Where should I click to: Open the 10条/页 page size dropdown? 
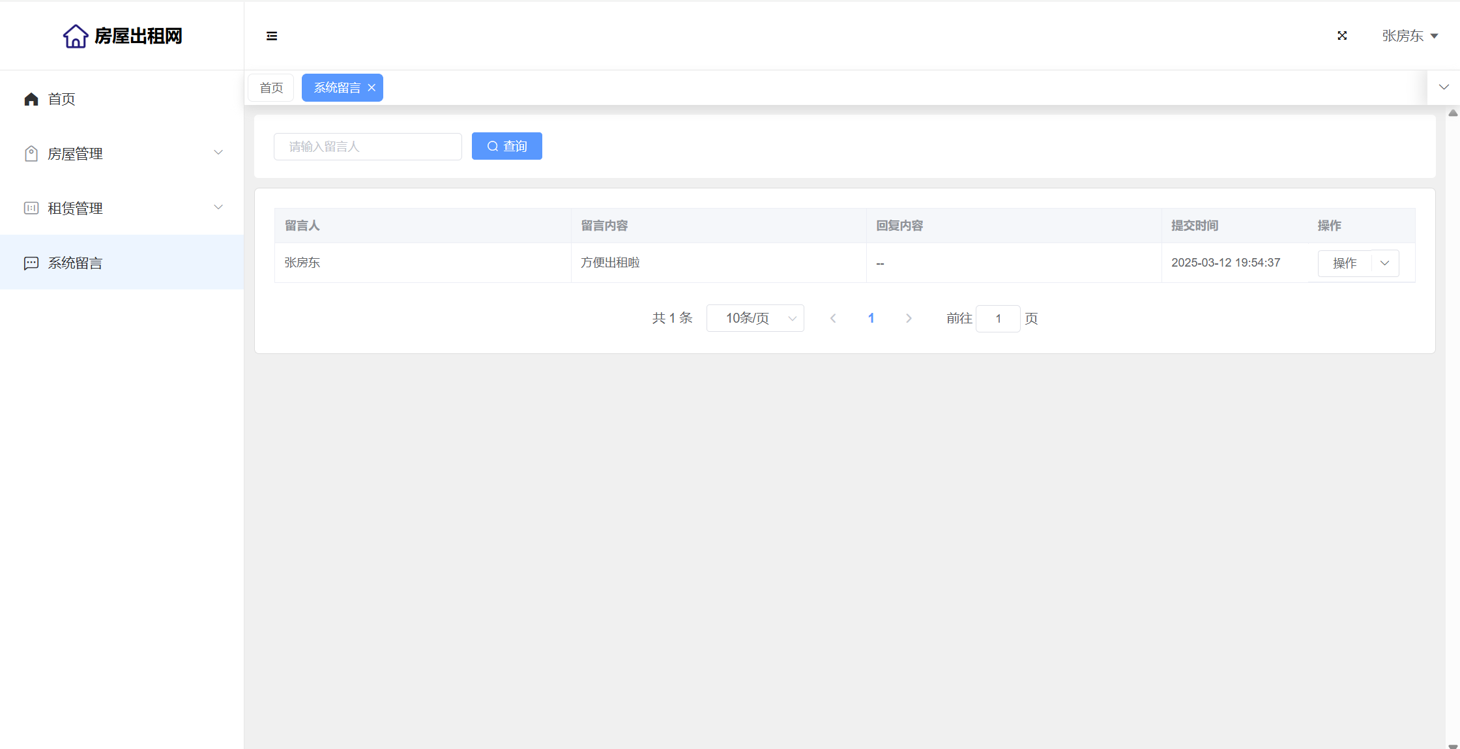click(755, 318)
